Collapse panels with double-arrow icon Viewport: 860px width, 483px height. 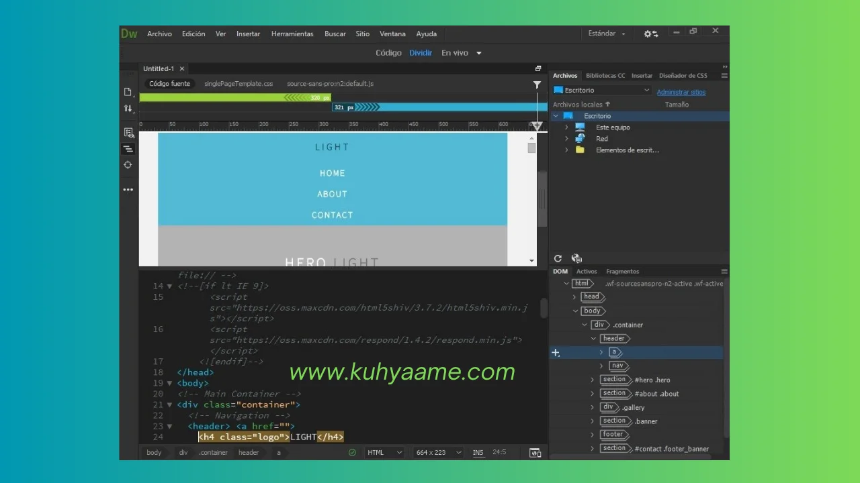click(x=725, y=66)
